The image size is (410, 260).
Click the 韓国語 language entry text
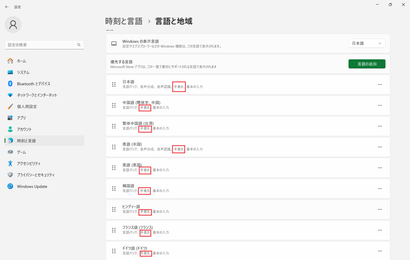tap(128, 186)
